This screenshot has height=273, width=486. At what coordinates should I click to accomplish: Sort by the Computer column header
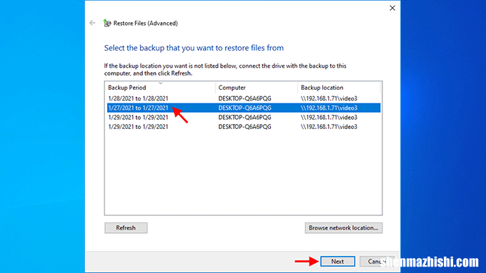click(x=257, y=88)
